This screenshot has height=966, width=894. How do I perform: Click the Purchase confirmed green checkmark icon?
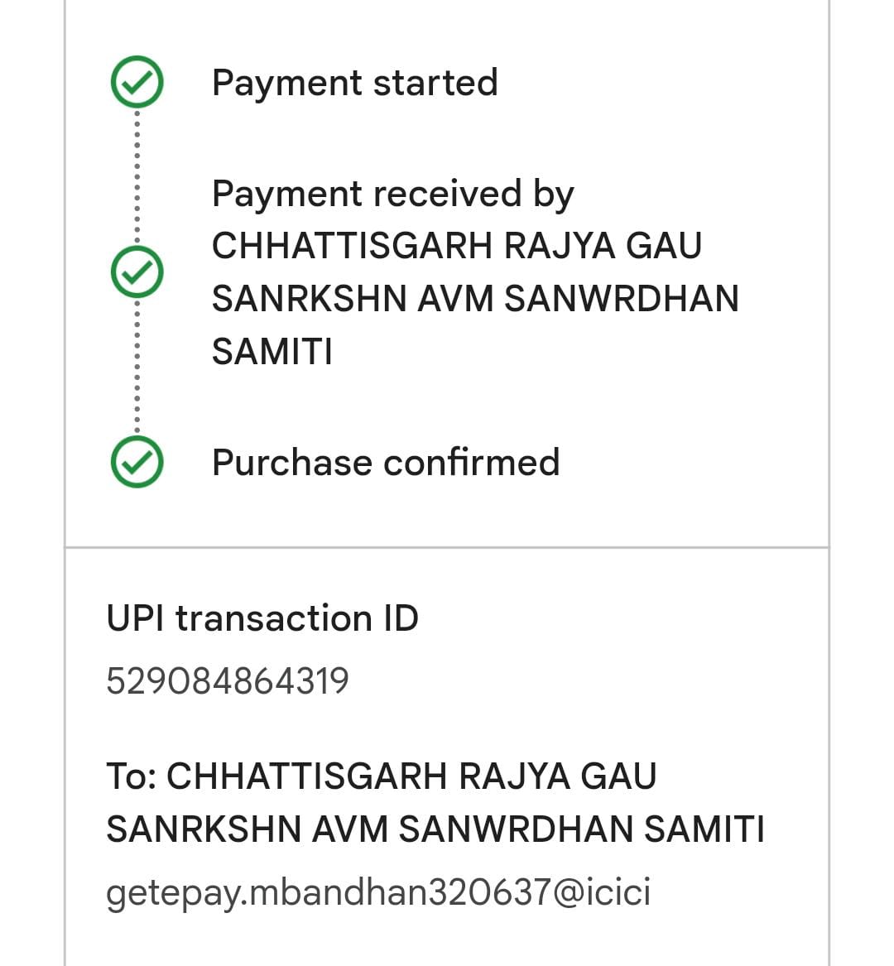(137, 462)
